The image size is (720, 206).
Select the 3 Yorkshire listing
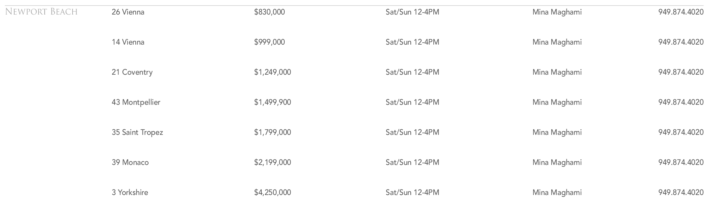click(130, 193)
